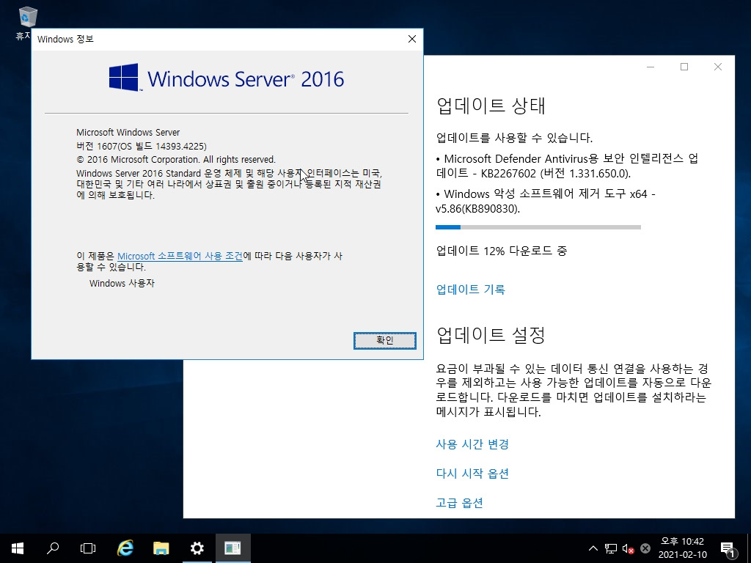Open the taskbar clock showing 오후 10:42
This screenshot has height=563, width=751.
(682, 542)
